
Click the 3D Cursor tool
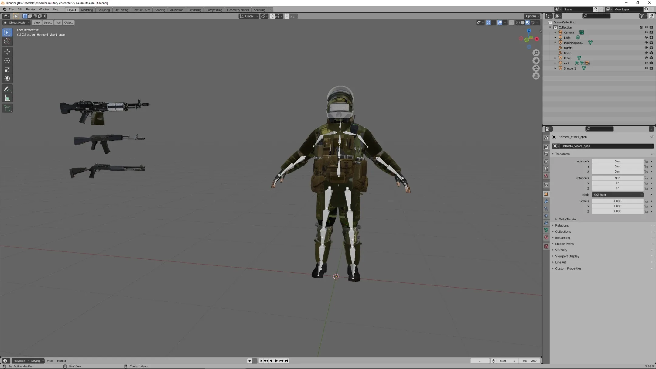click(7, 42)
